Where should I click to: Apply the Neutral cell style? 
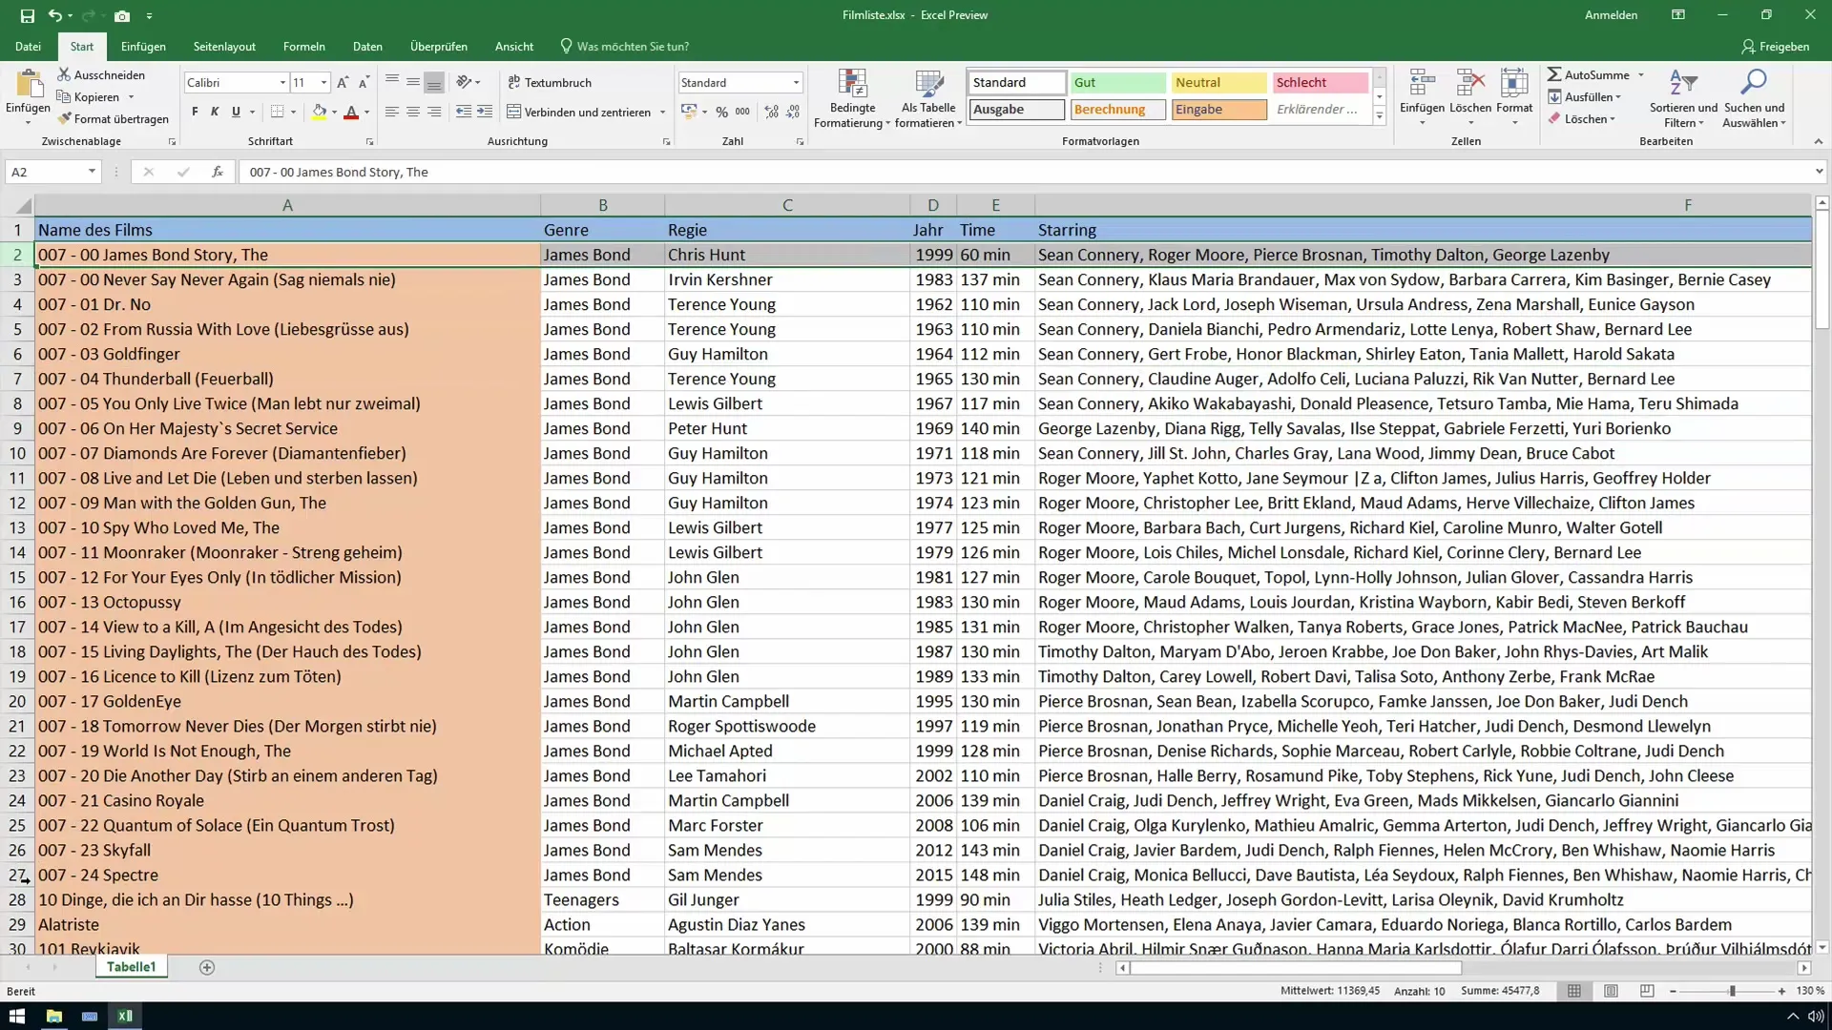[x=1218, y=82]
